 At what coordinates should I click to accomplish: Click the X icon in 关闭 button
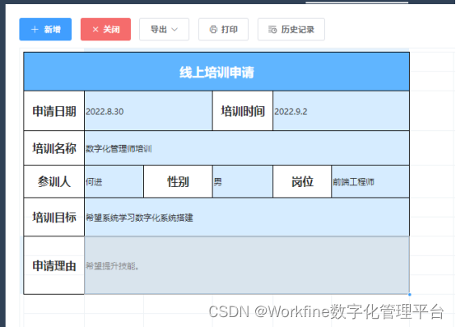[95, 30]
